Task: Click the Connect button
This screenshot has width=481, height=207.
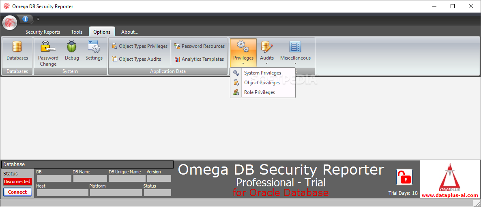Action: coord(17,192)
